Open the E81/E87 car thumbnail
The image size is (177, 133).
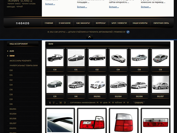pyautogui.click(x=160, y=85)
